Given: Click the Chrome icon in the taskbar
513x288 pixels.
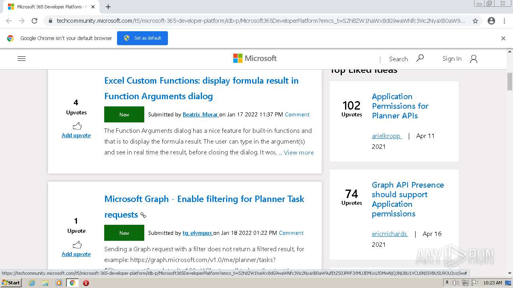Looking at the screenshot, I should pos(72,283).
